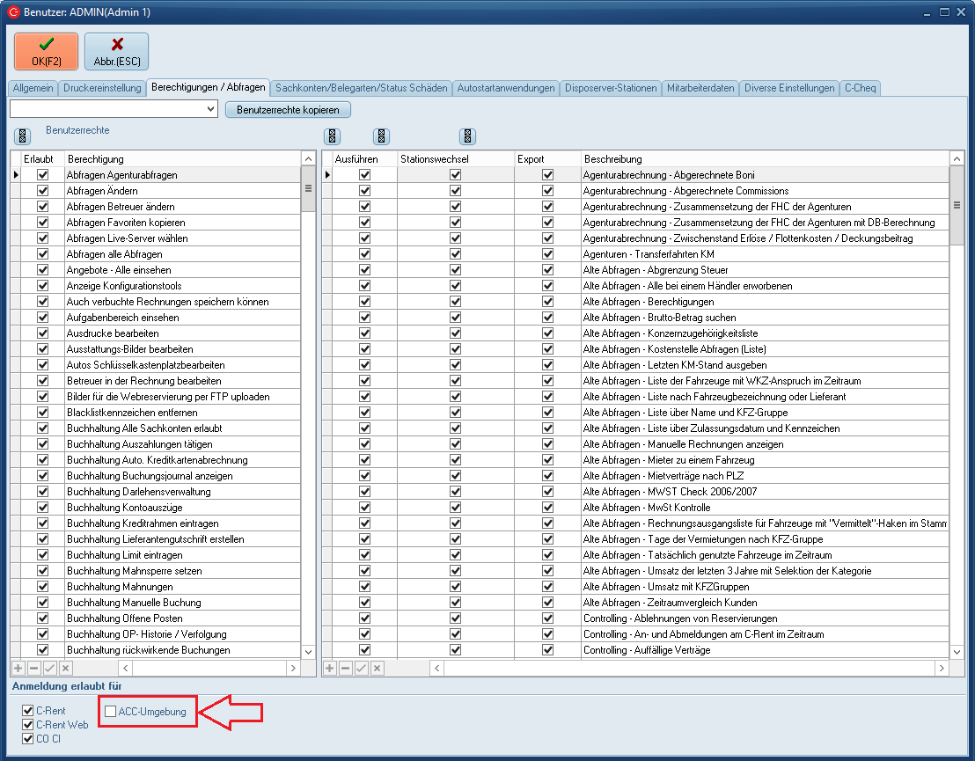Click plus icon under Benutzerrechte grid
Screen dimensions: 975x761
[18, 669]
